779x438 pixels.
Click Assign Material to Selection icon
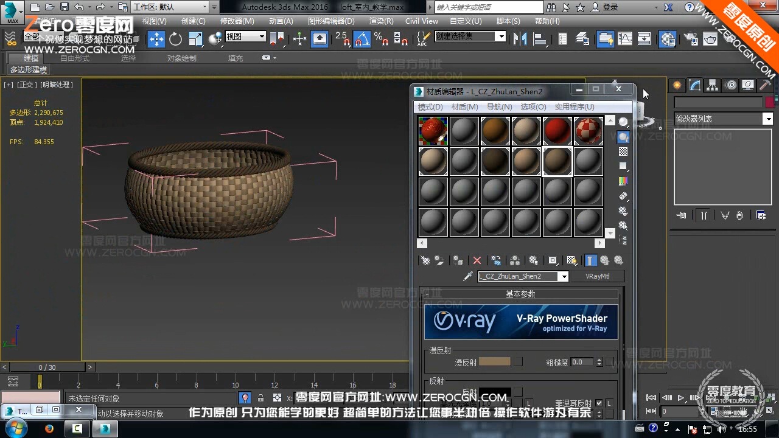[458, 260]
